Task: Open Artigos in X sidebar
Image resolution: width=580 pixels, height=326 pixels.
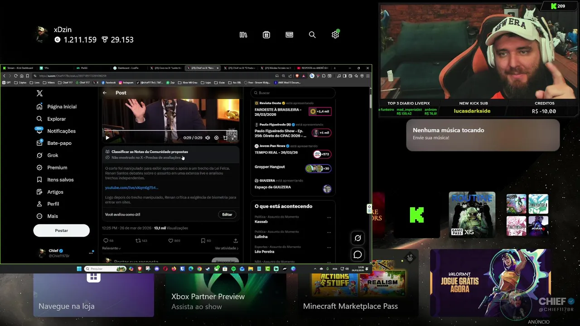Action: click(x=50, y=192)
